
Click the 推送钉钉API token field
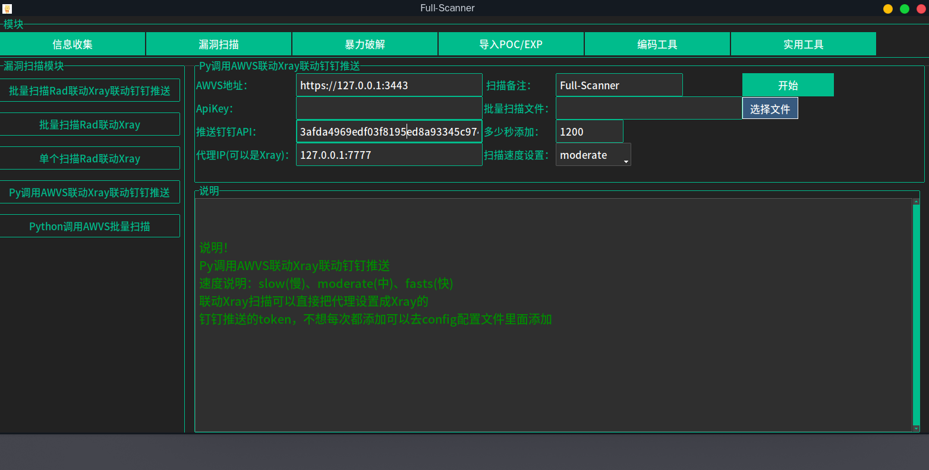pos(389,131)
